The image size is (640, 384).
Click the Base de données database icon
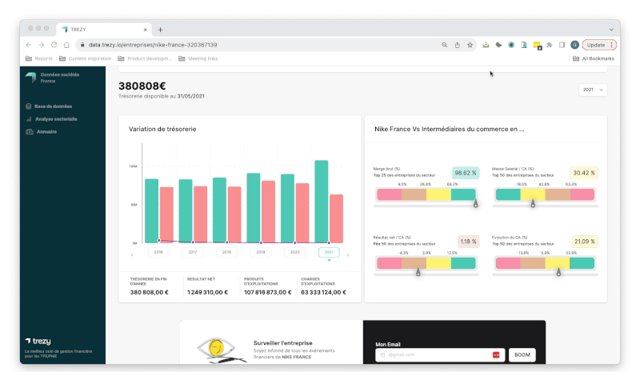pyautogui.click(x=29, y=106)
